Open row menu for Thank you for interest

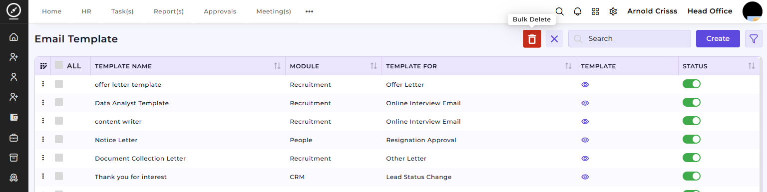(x=43, y=176)
